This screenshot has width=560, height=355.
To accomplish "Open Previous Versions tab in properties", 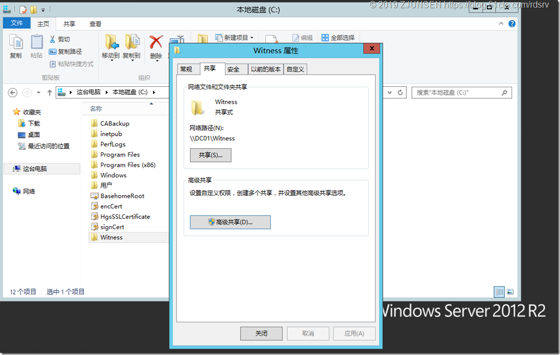I will 266,69.
